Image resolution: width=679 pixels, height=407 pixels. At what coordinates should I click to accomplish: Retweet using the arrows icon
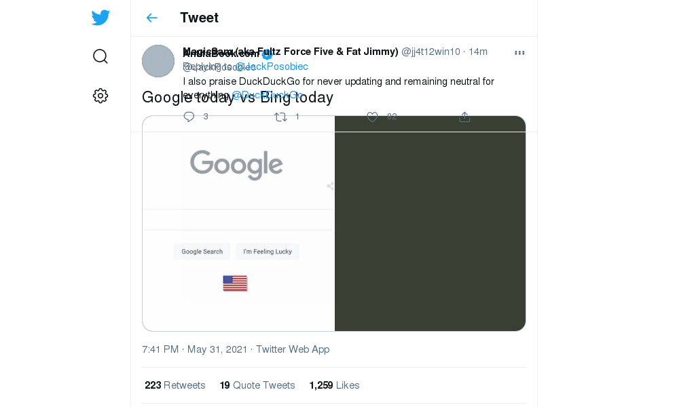point(280,117)
